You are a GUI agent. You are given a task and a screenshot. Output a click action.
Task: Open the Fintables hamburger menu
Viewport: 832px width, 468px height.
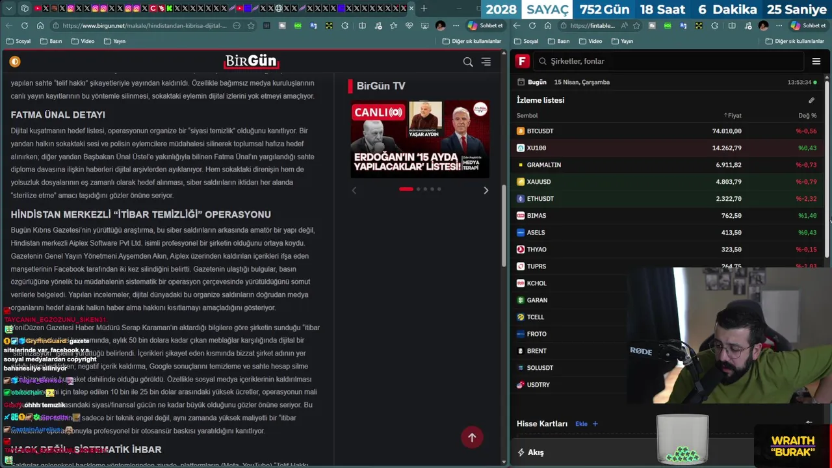pos(816,61)
